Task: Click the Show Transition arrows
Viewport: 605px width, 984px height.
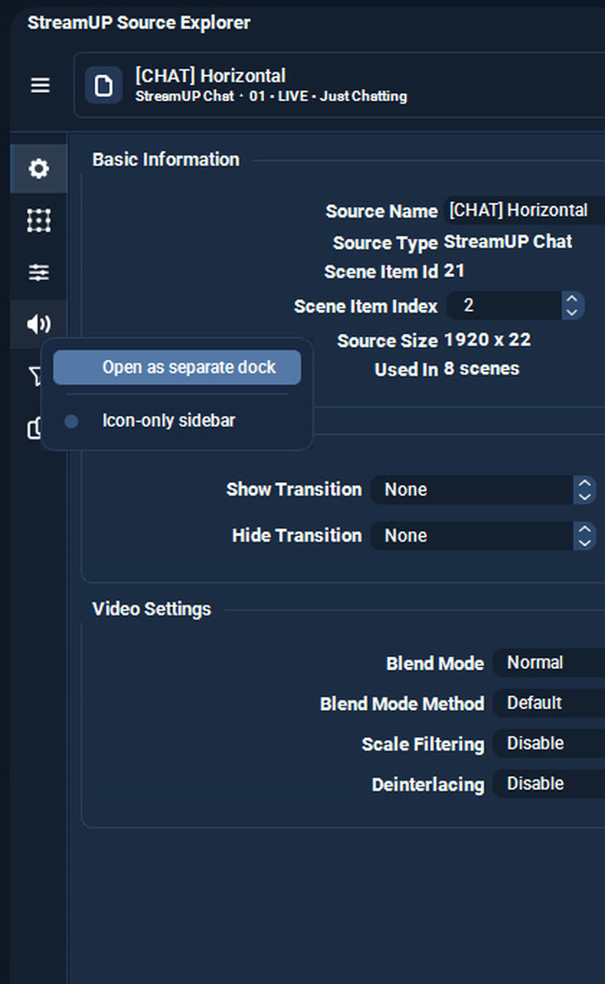Action: [584, 489]
